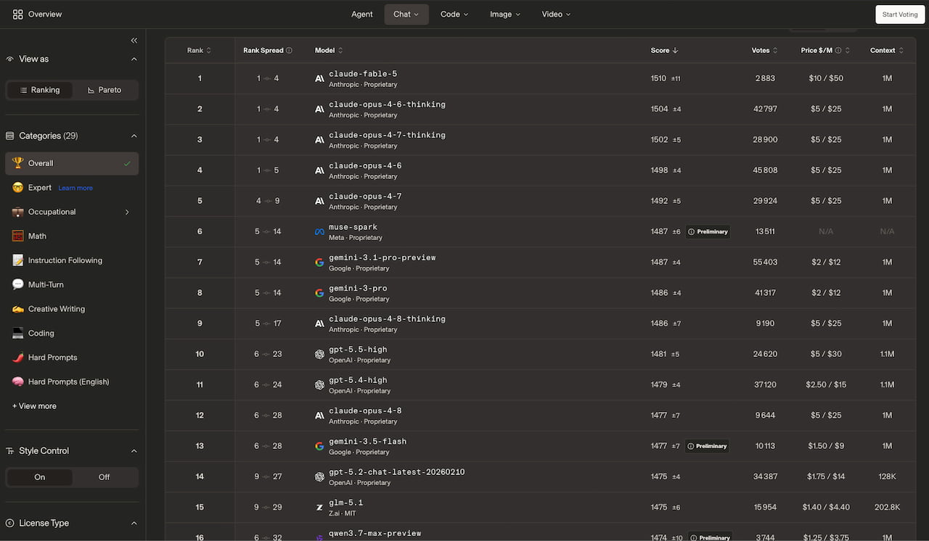Sort table by Model column

coord(329,51)
